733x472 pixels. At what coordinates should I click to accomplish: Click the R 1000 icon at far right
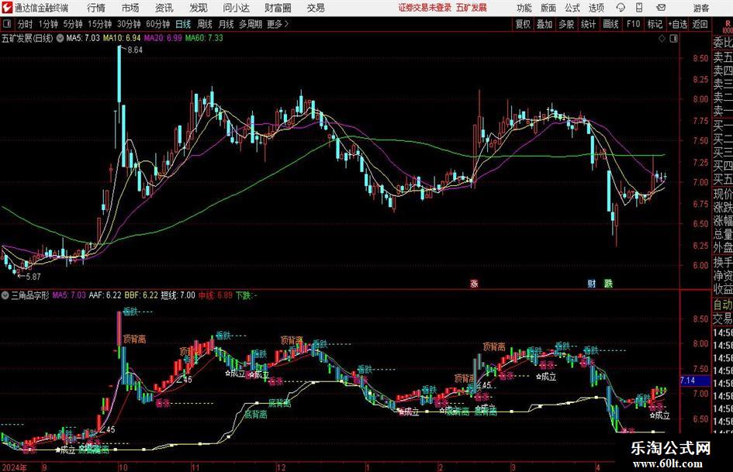pos(728,26)
